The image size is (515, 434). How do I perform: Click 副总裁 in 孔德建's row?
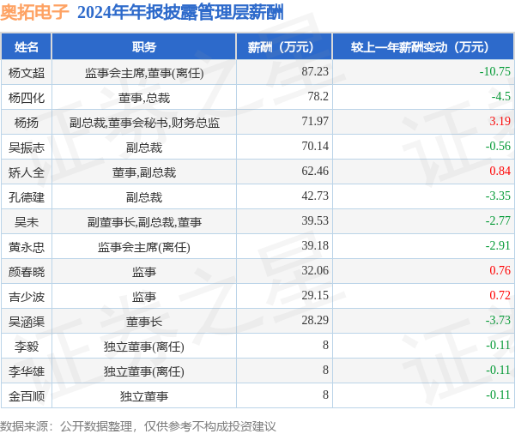(144, 197)
